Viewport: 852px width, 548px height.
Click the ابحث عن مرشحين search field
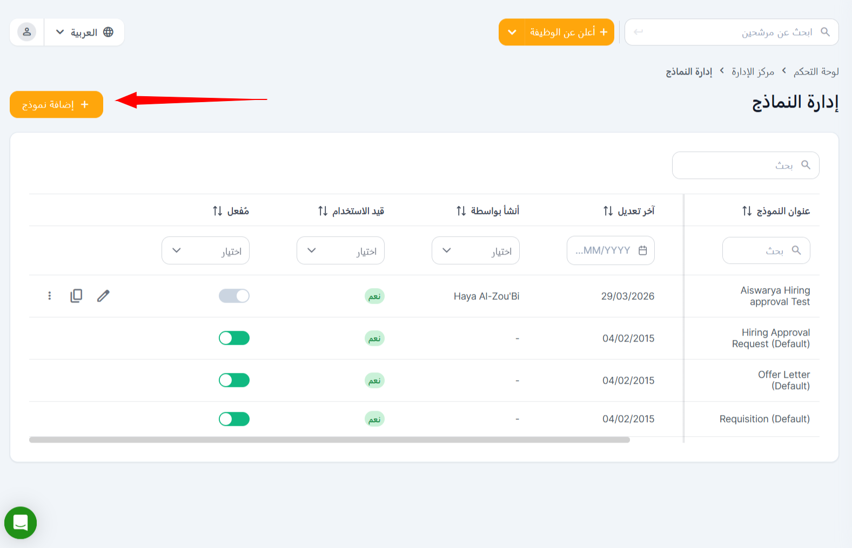tap(735, 32)
